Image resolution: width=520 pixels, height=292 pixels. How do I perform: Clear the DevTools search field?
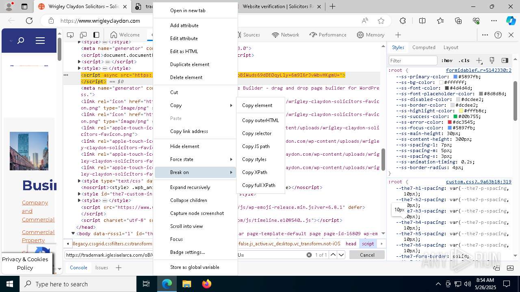(309, 255)
